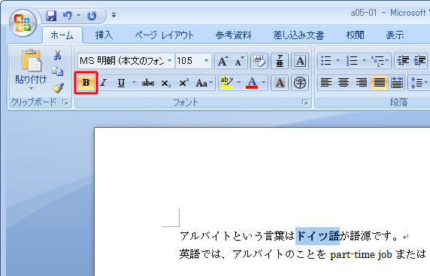This screenshot has height=276, width=430.
Task: Expand the font size dropdown arrow
Action: 207,61
